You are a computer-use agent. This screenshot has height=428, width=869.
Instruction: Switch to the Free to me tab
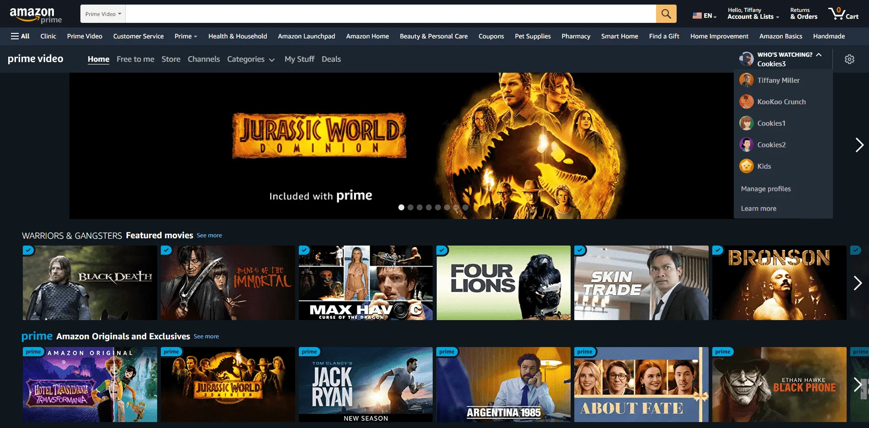pyautogui.click(x=135, y=59)
